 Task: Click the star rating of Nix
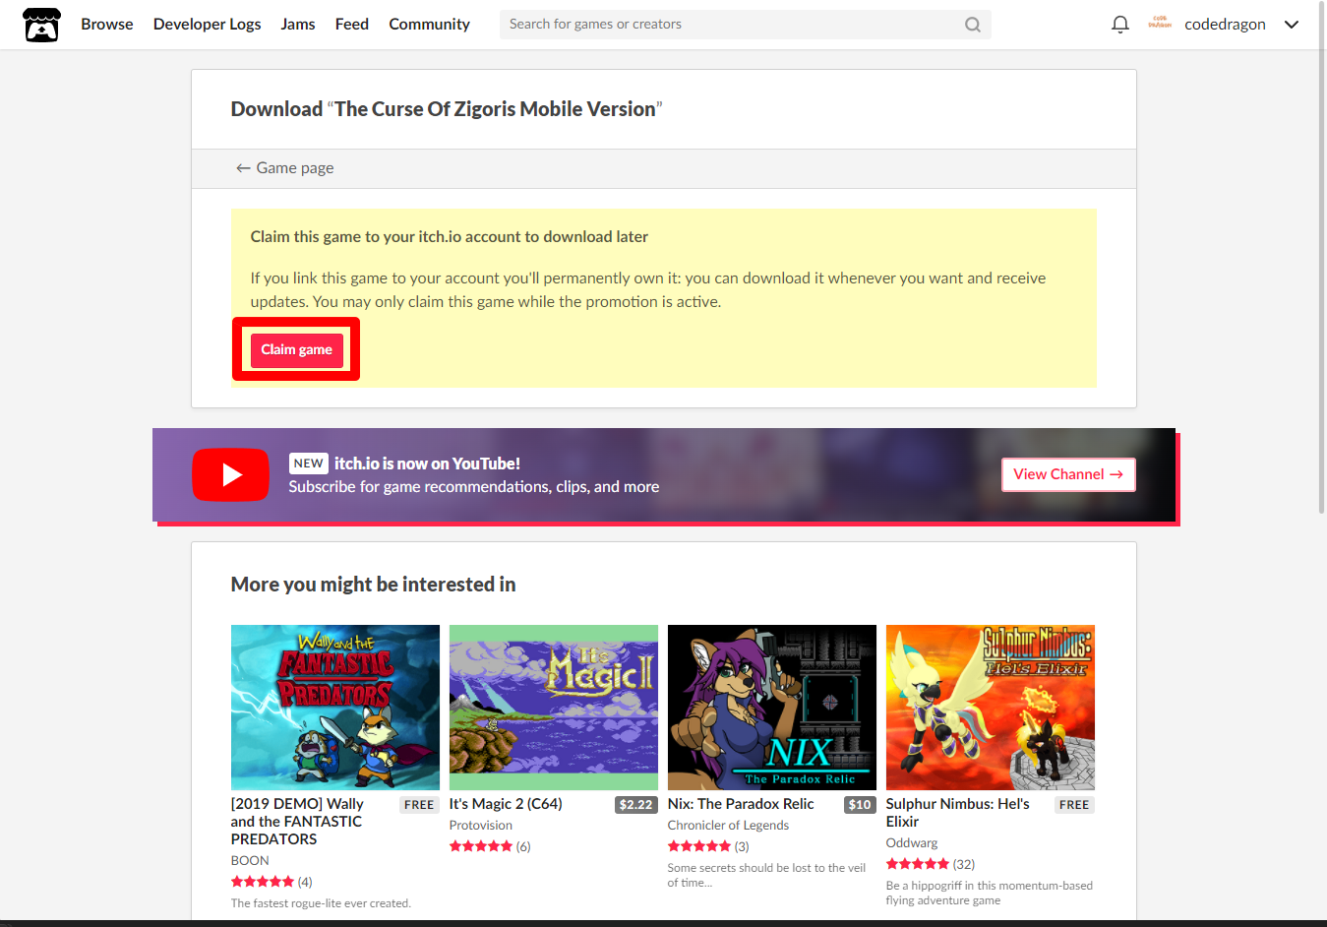(699, 846)
